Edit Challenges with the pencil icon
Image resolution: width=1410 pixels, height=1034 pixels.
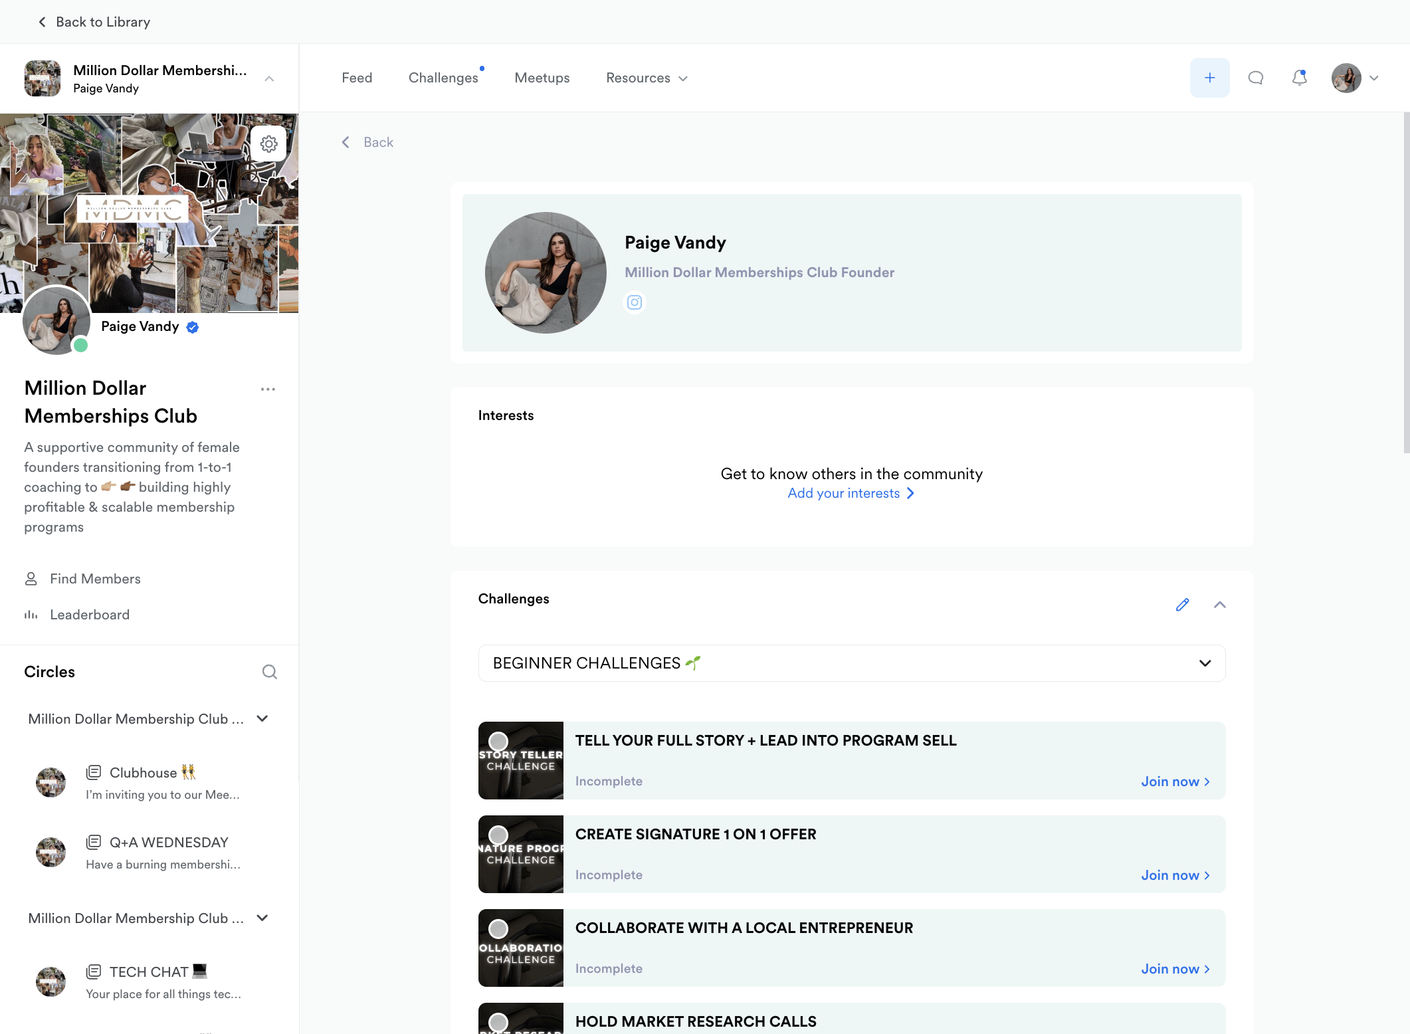1182,605
